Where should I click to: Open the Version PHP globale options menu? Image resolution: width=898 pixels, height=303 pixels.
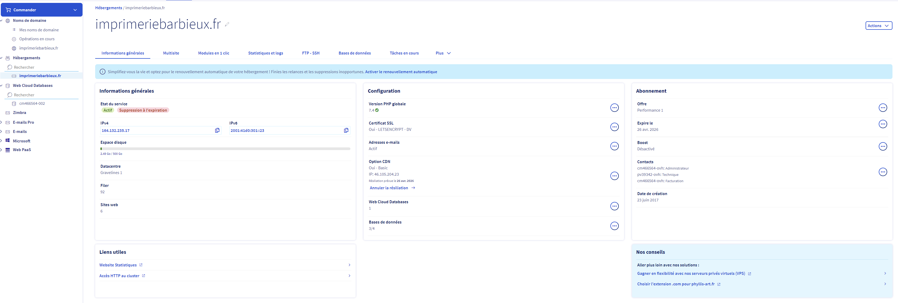614,108
